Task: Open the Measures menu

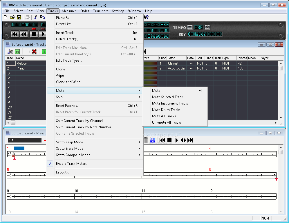Action: click(x=69, y=11)
